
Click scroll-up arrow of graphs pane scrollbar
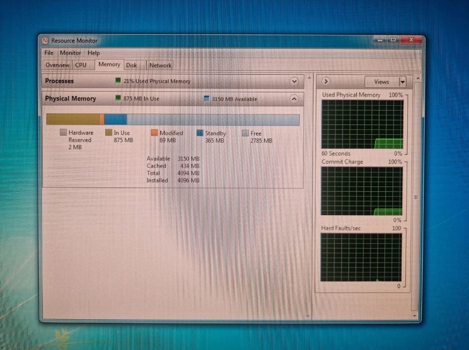pyautogui.click(x=418, y=78)
